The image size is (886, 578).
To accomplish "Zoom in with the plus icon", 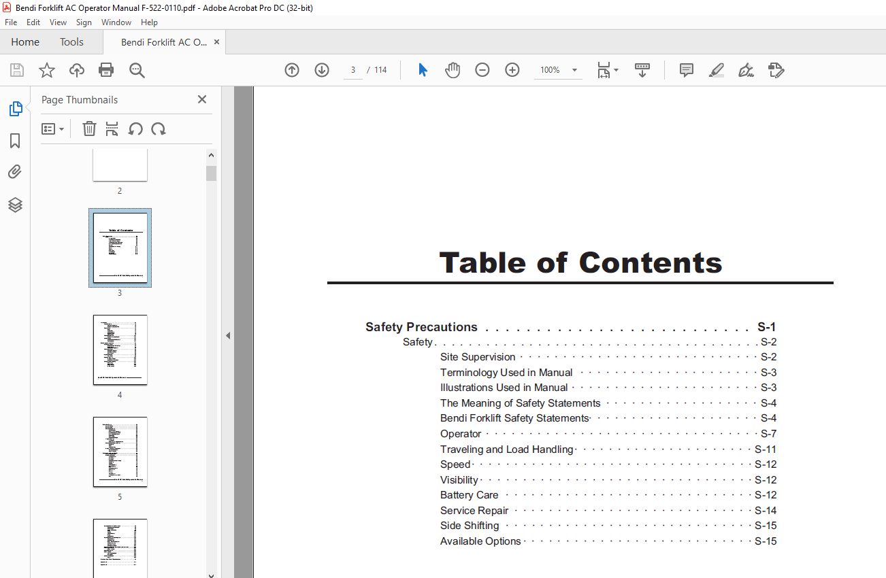I will tap(512, 70).
